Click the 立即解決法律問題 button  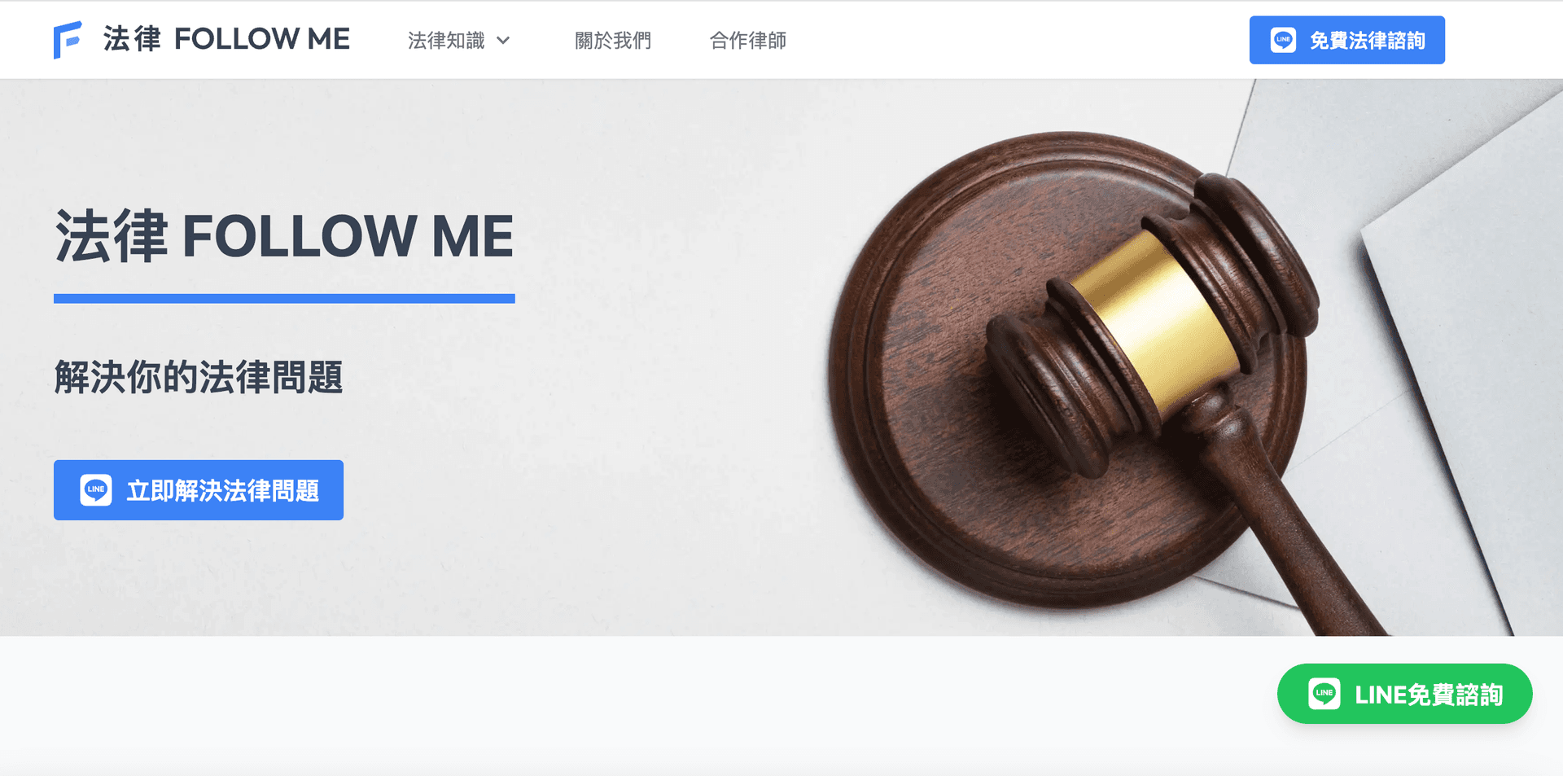[x=199, y=490]
